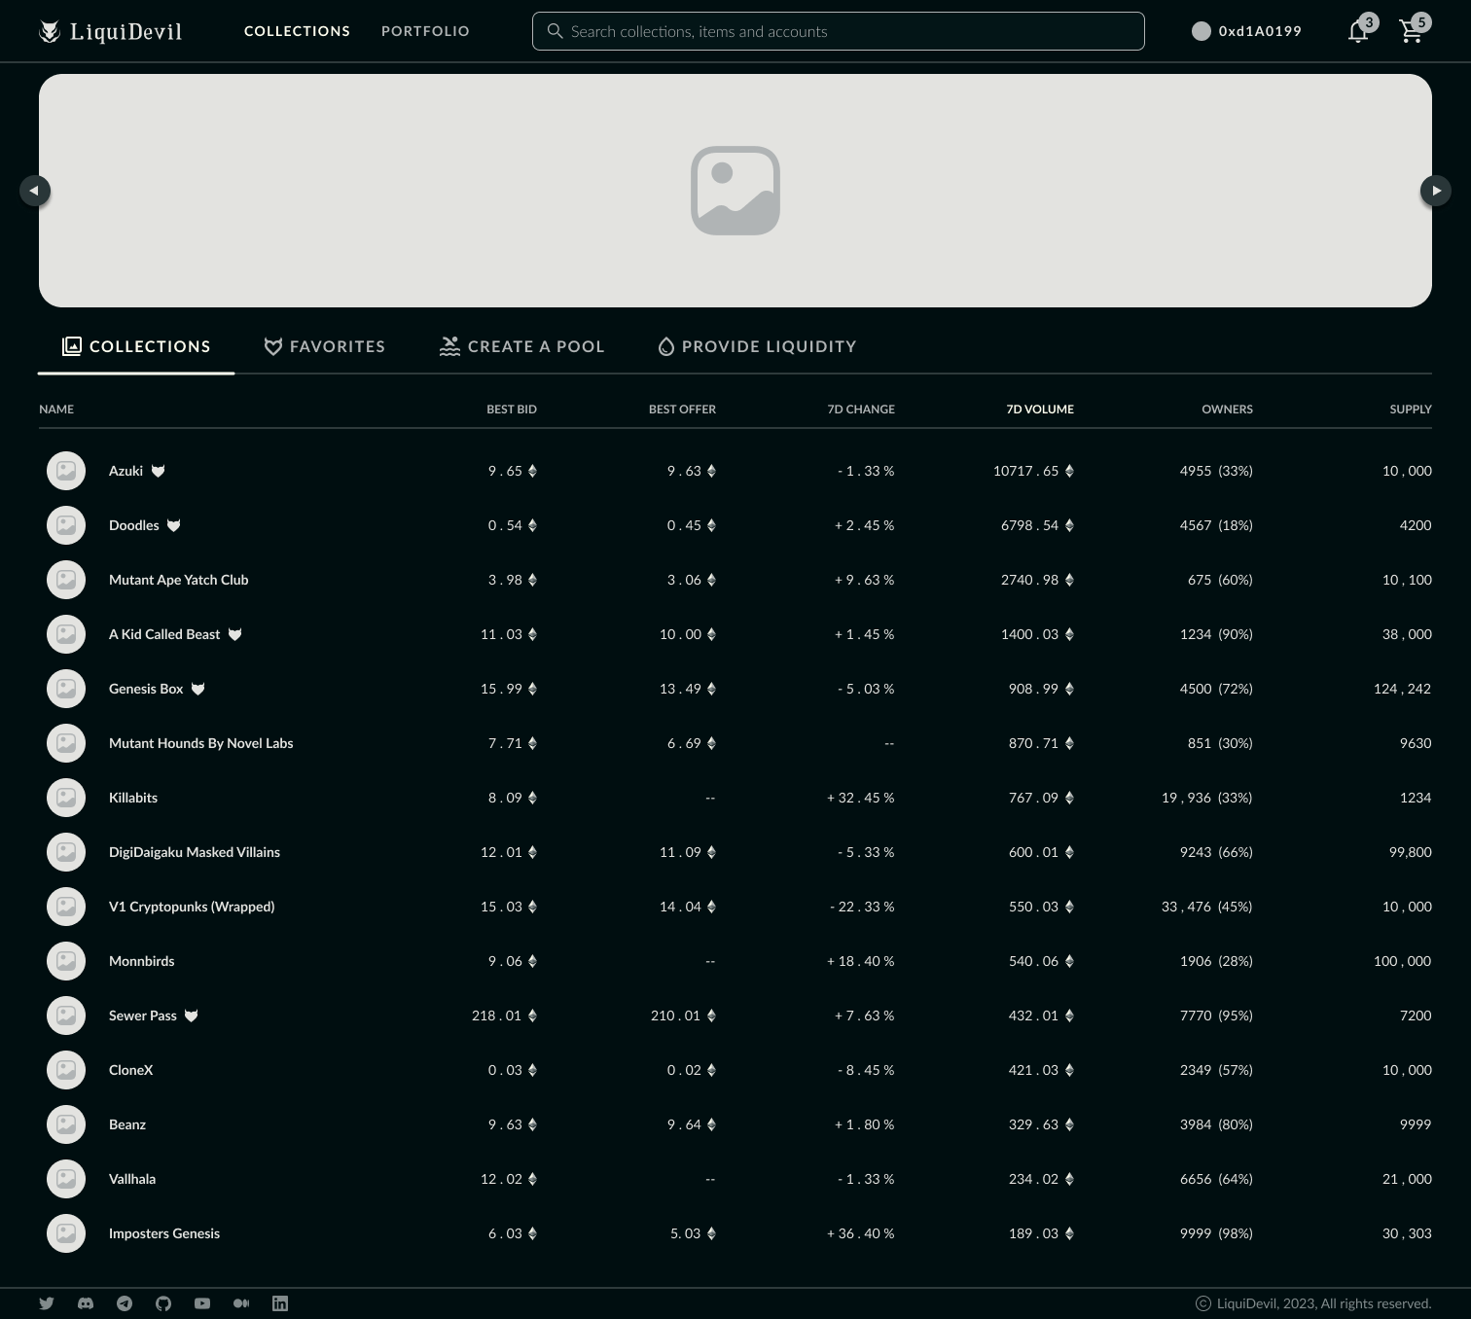Sort by SUPPLY column

click(x=1411, y=410)
